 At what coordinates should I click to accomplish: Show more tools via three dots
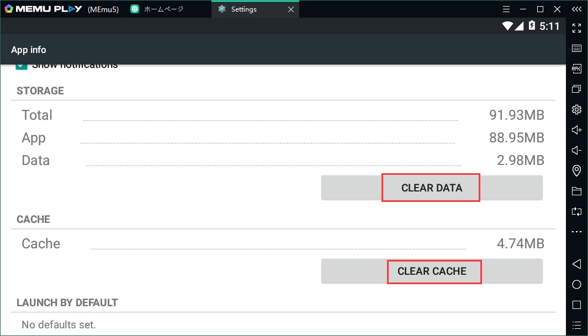click(576, 232)
